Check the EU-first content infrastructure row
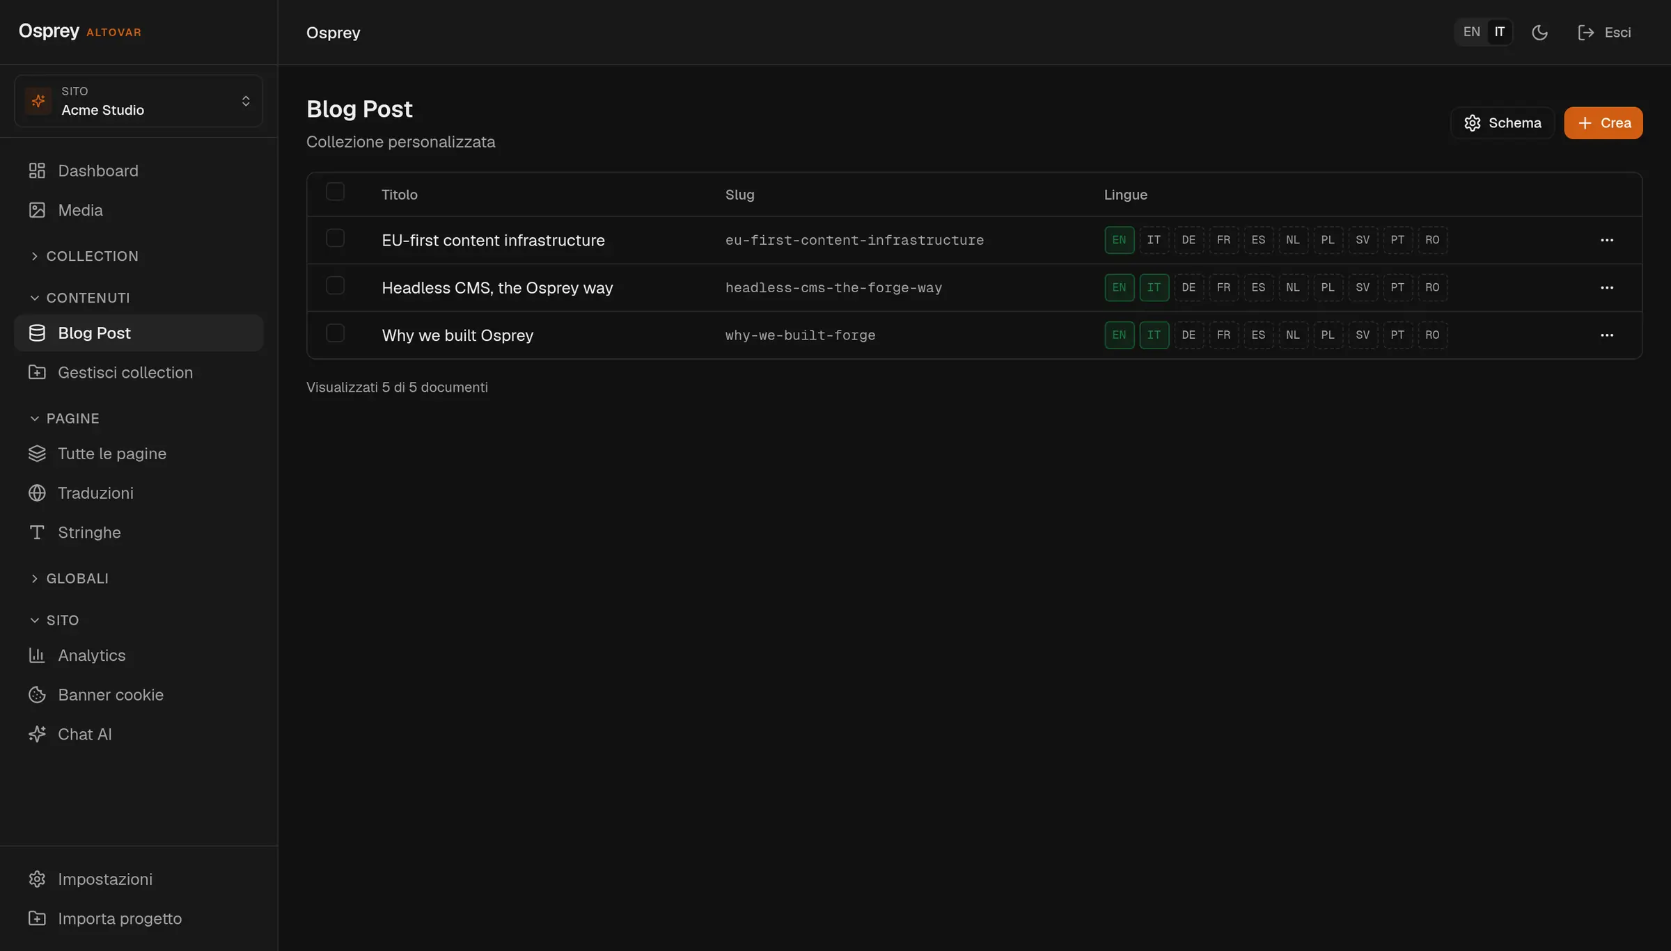This screenshot has width=1671, height=951. click(x=335, y=238)
